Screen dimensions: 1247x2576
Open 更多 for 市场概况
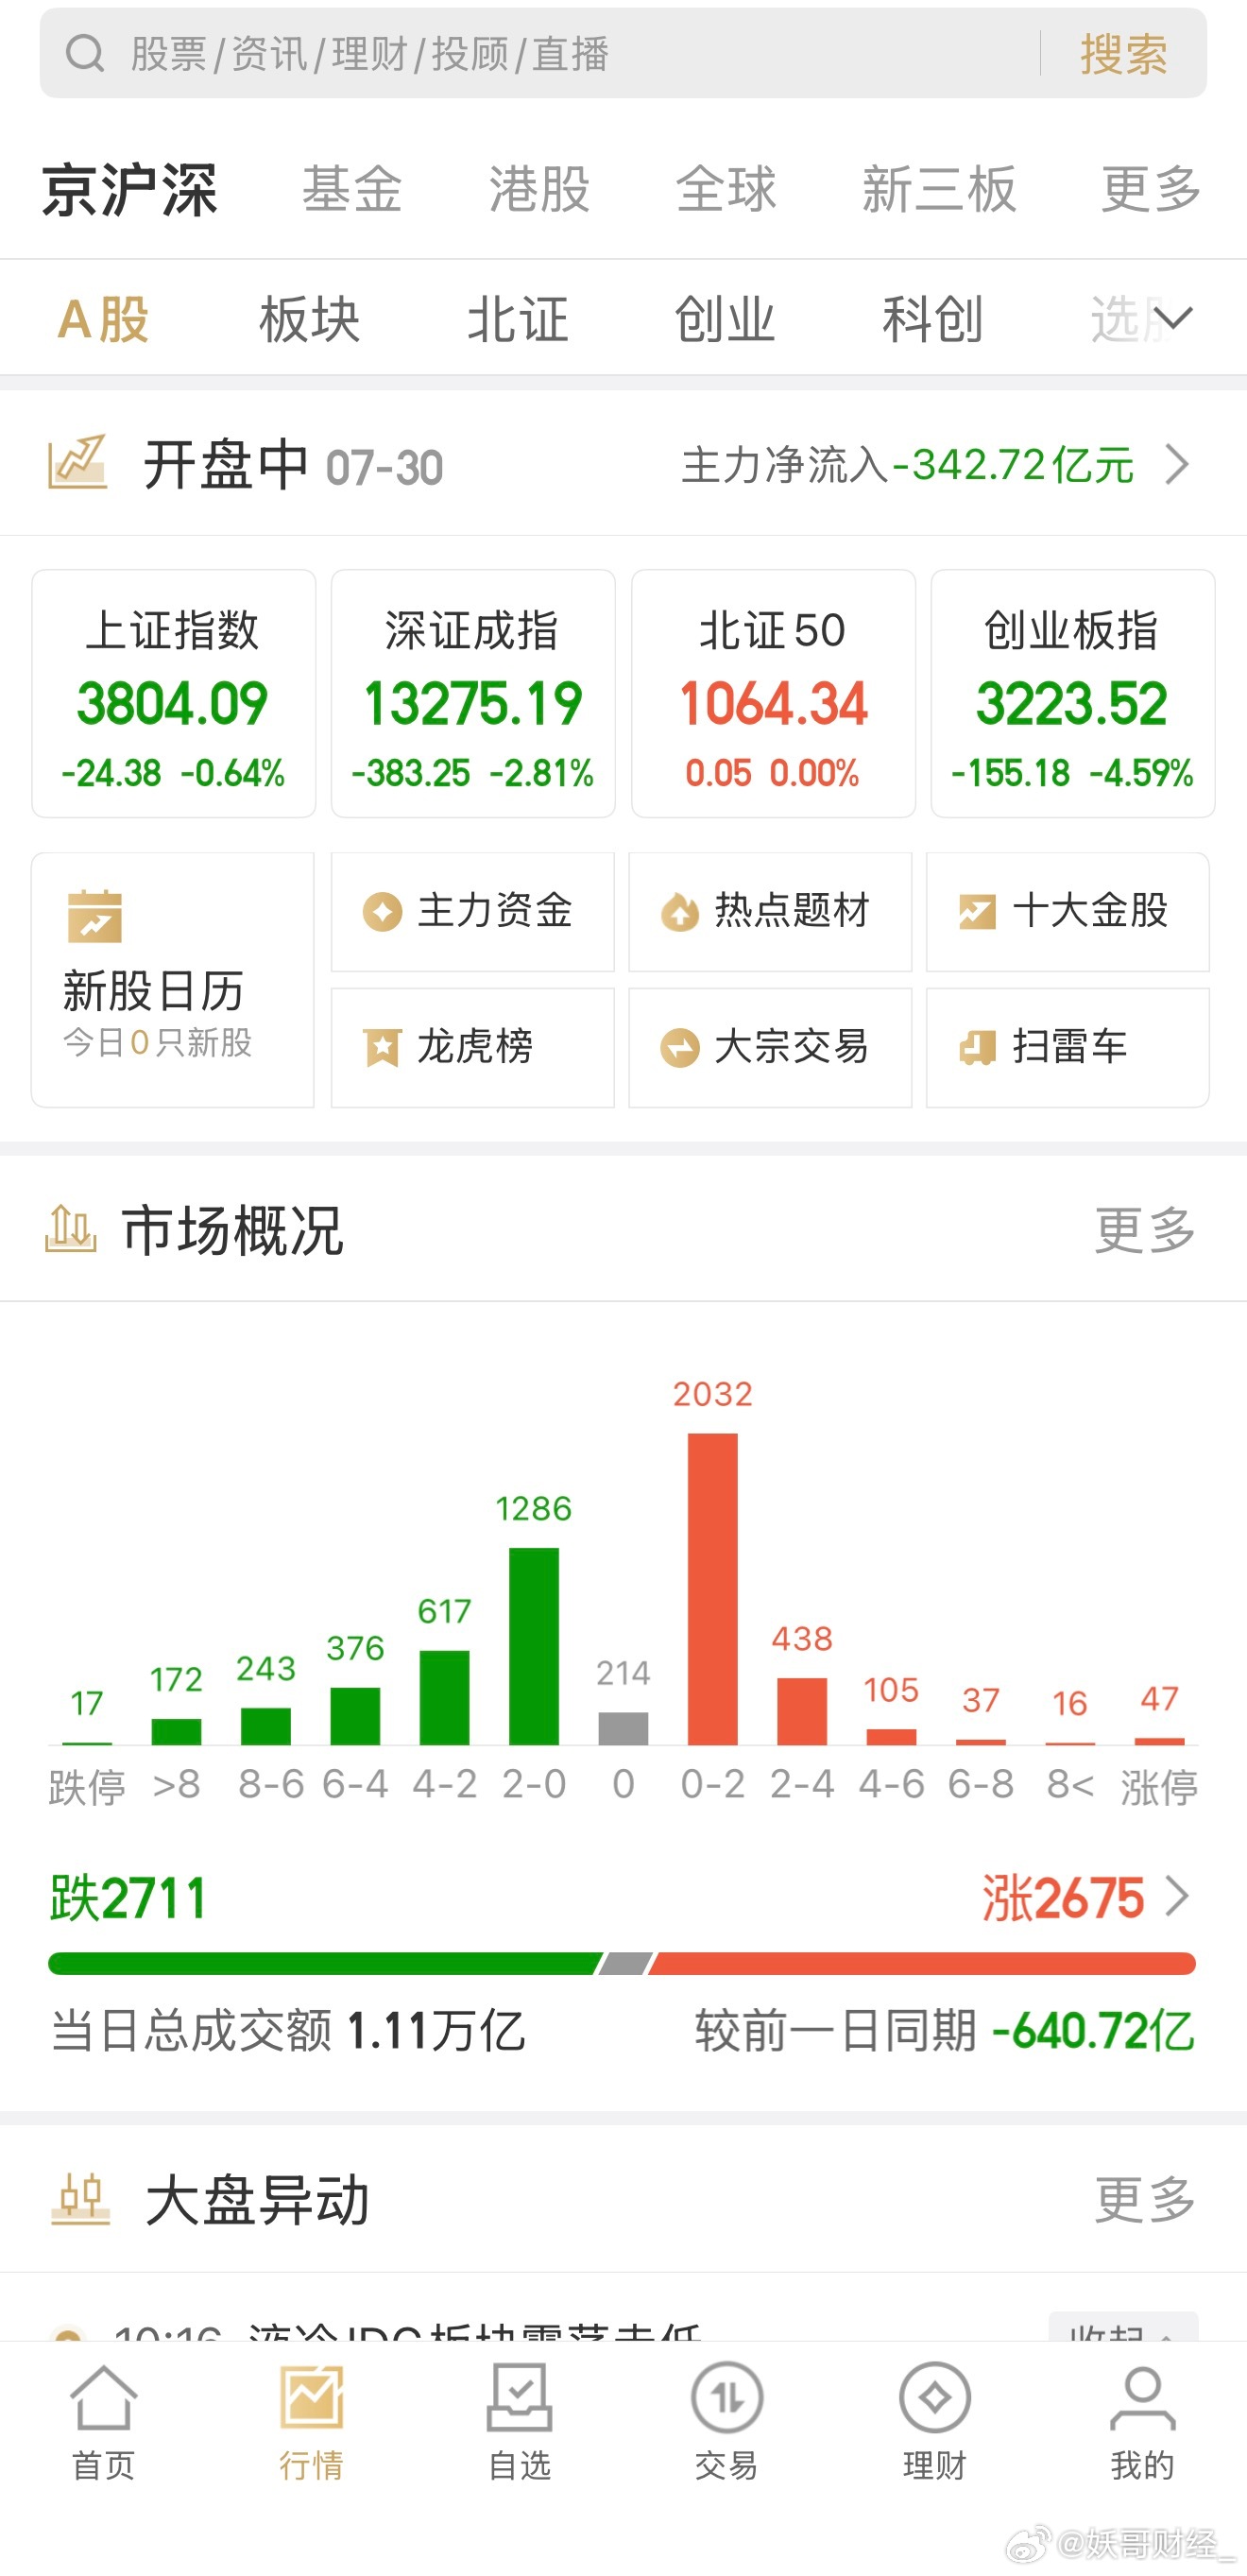(1145, 1230)
